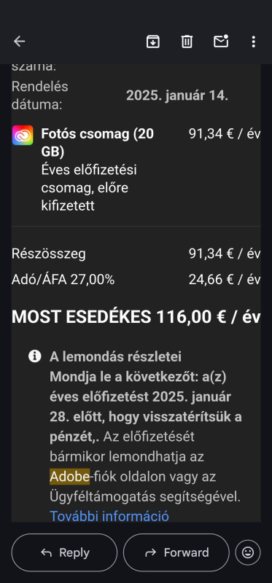Viewport: 272px width, 583px height.
Task: Click the highlighted Adobe word
Action: [69, 477]
